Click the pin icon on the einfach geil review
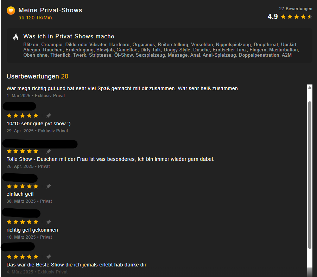Screen dimensions: 317x277 [x=49, y=186]
